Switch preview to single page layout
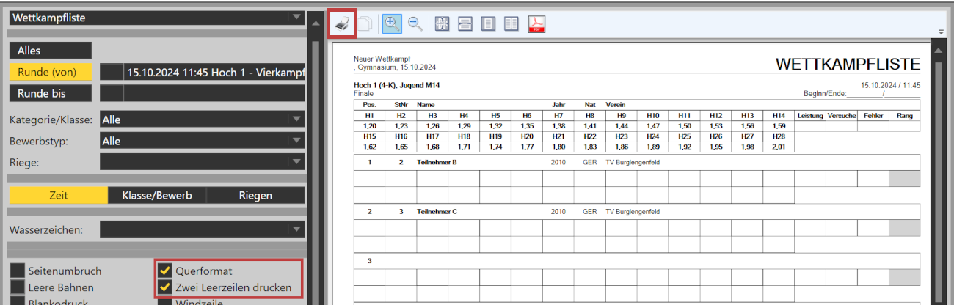The height and width of the screenshot is (305, 954). click(x=488, y=23)
